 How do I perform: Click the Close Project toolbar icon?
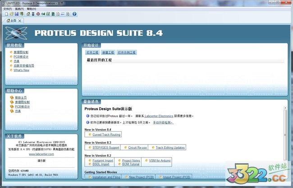[x=22, y=14]
